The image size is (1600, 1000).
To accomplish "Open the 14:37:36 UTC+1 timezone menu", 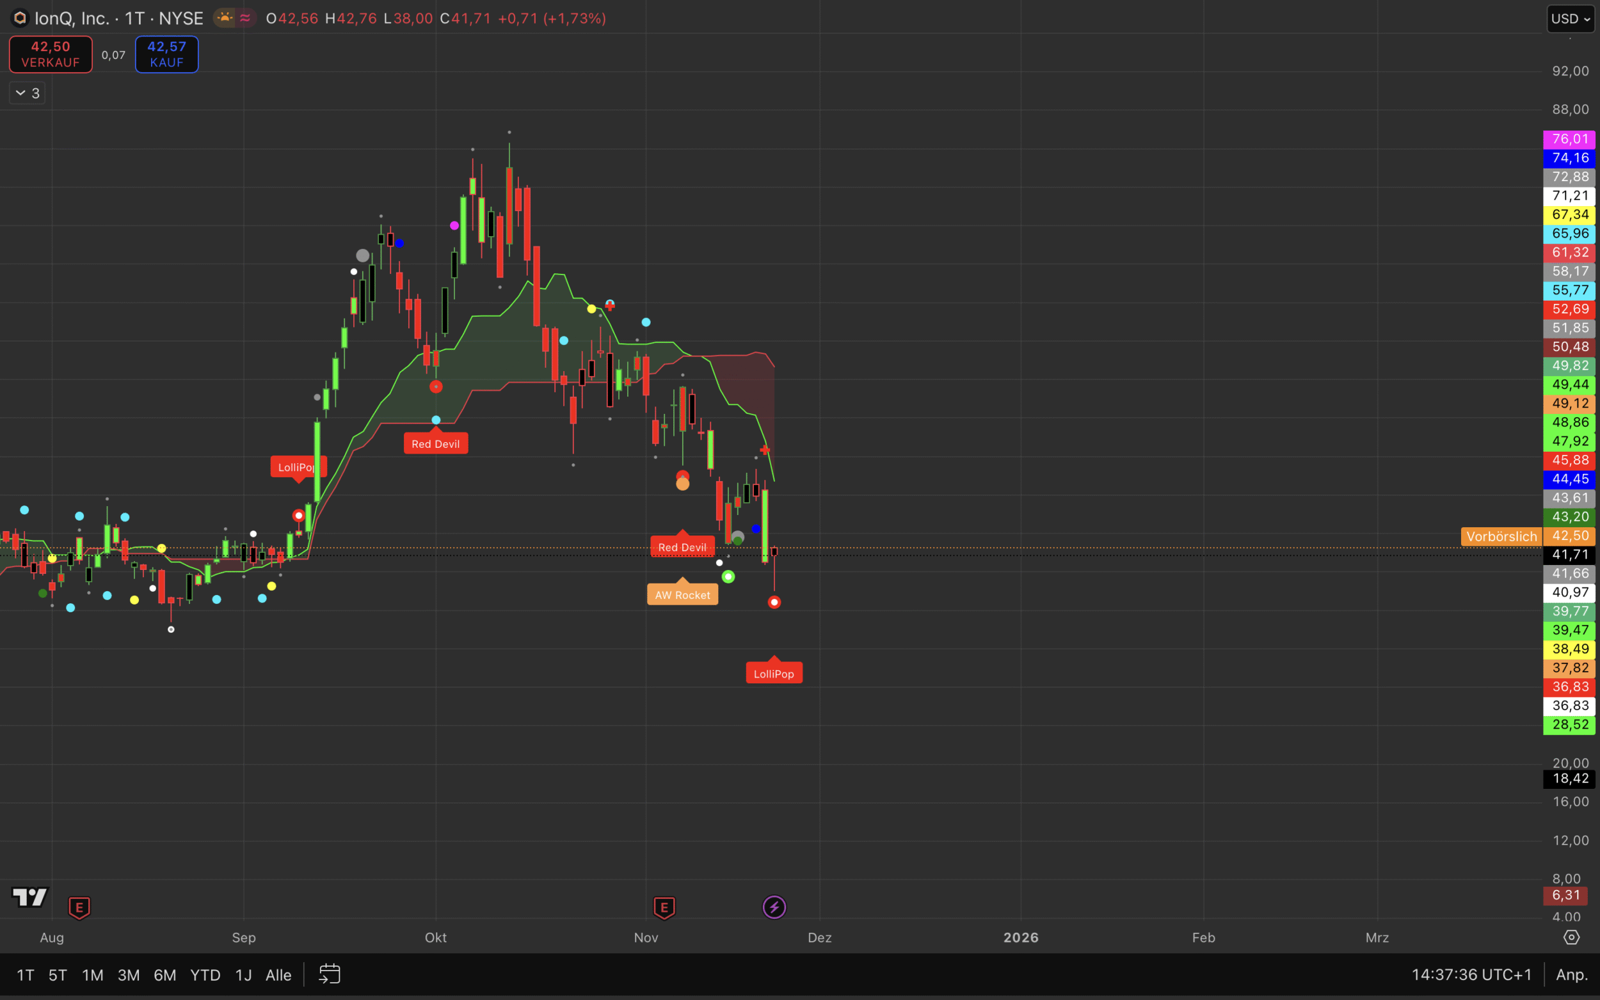I will [1471, 974].
